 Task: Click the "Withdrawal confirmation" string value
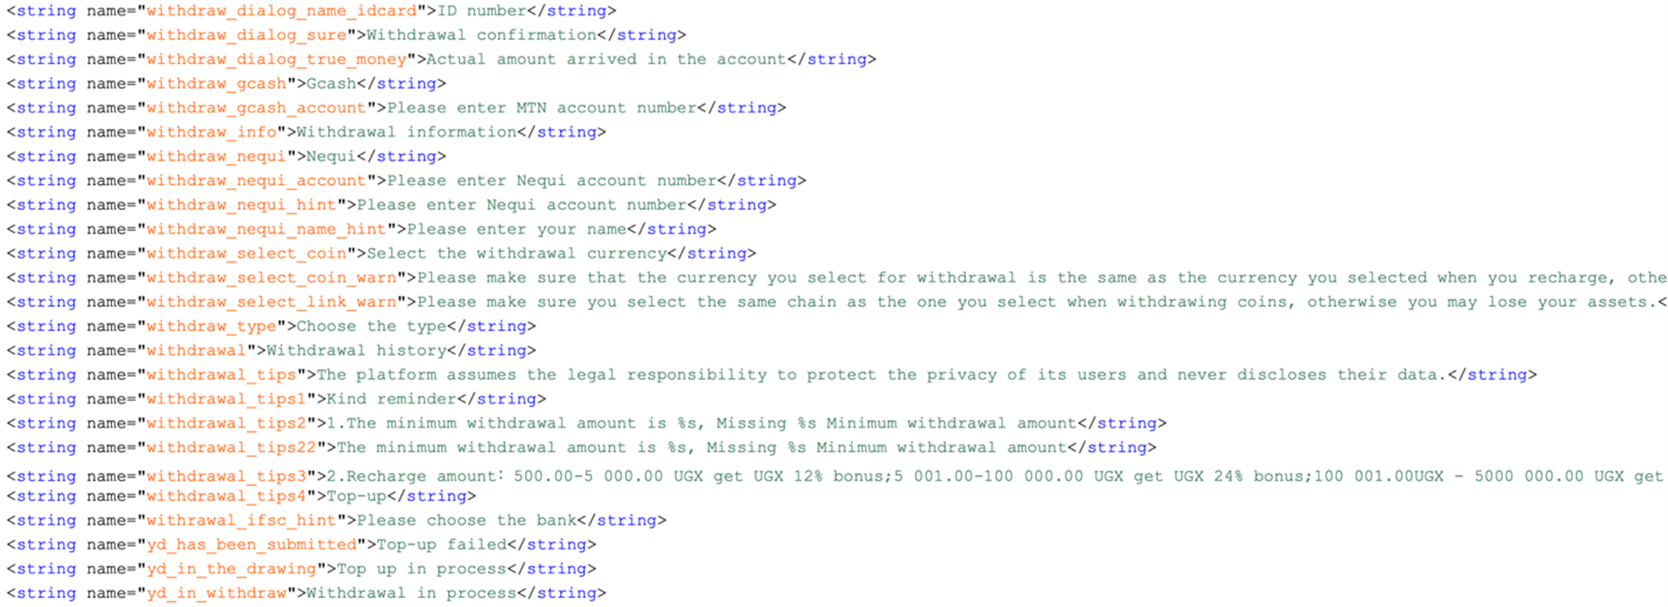pos(481,35)
